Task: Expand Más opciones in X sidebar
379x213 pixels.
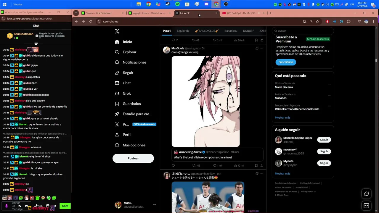Action: click(130, 145)
